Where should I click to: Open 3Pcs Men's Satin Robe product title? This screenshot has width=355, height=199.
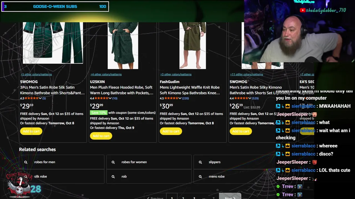click(x=52, y=90)
